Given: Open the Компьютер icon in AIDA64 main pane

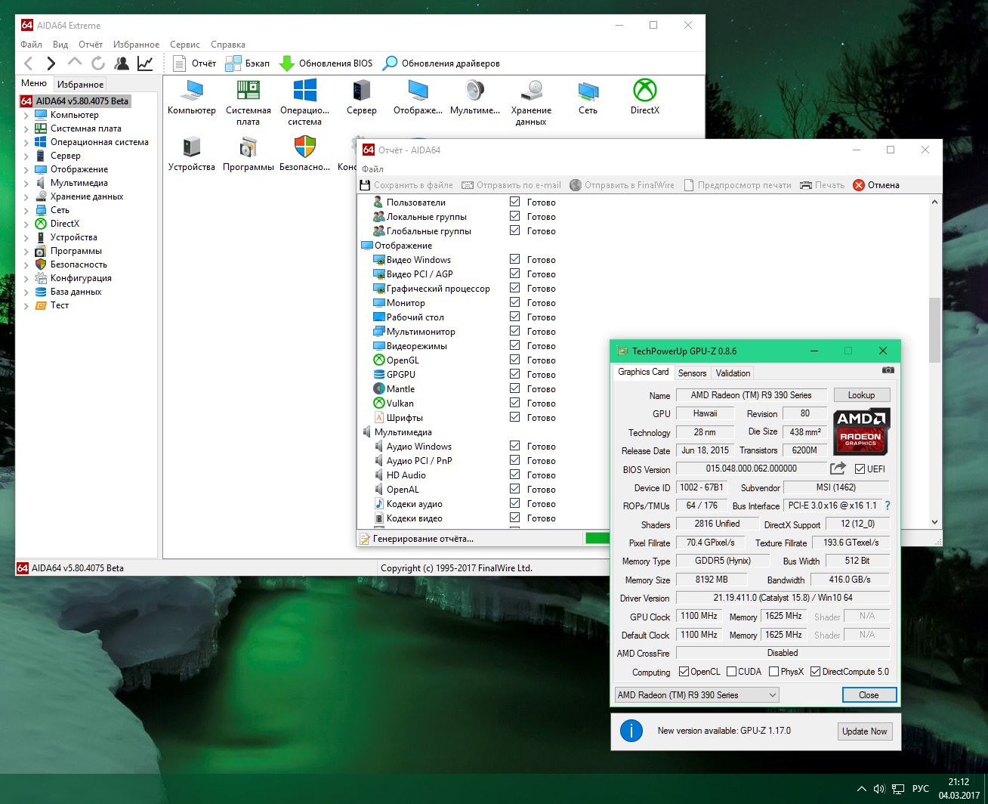Looking at the screenshot, I should pyautogui.click(x=192, y=97).
